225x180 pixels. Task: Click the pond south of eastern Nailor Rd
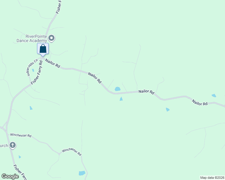click(168, 109)
